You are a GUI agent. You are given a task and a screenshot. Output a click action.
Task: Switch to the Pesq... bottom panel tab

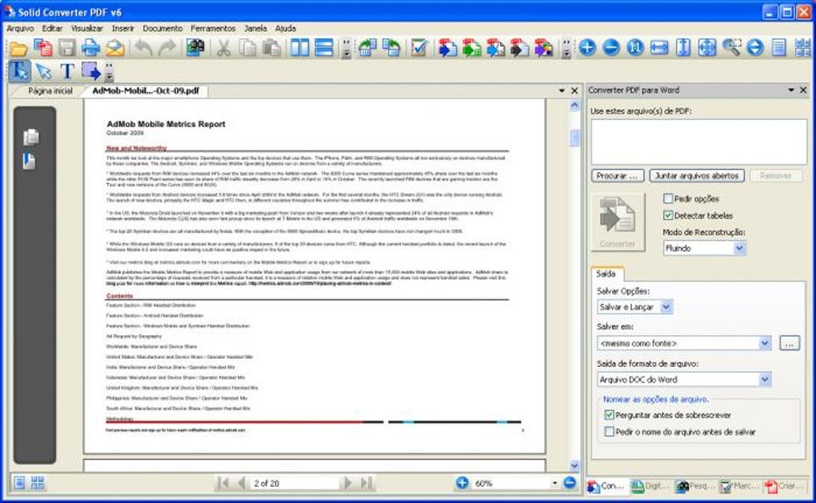696,486
